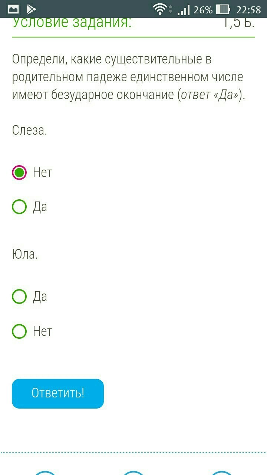
Task: Tap the 22:58 clock in status bar
Action: point(248,9)
